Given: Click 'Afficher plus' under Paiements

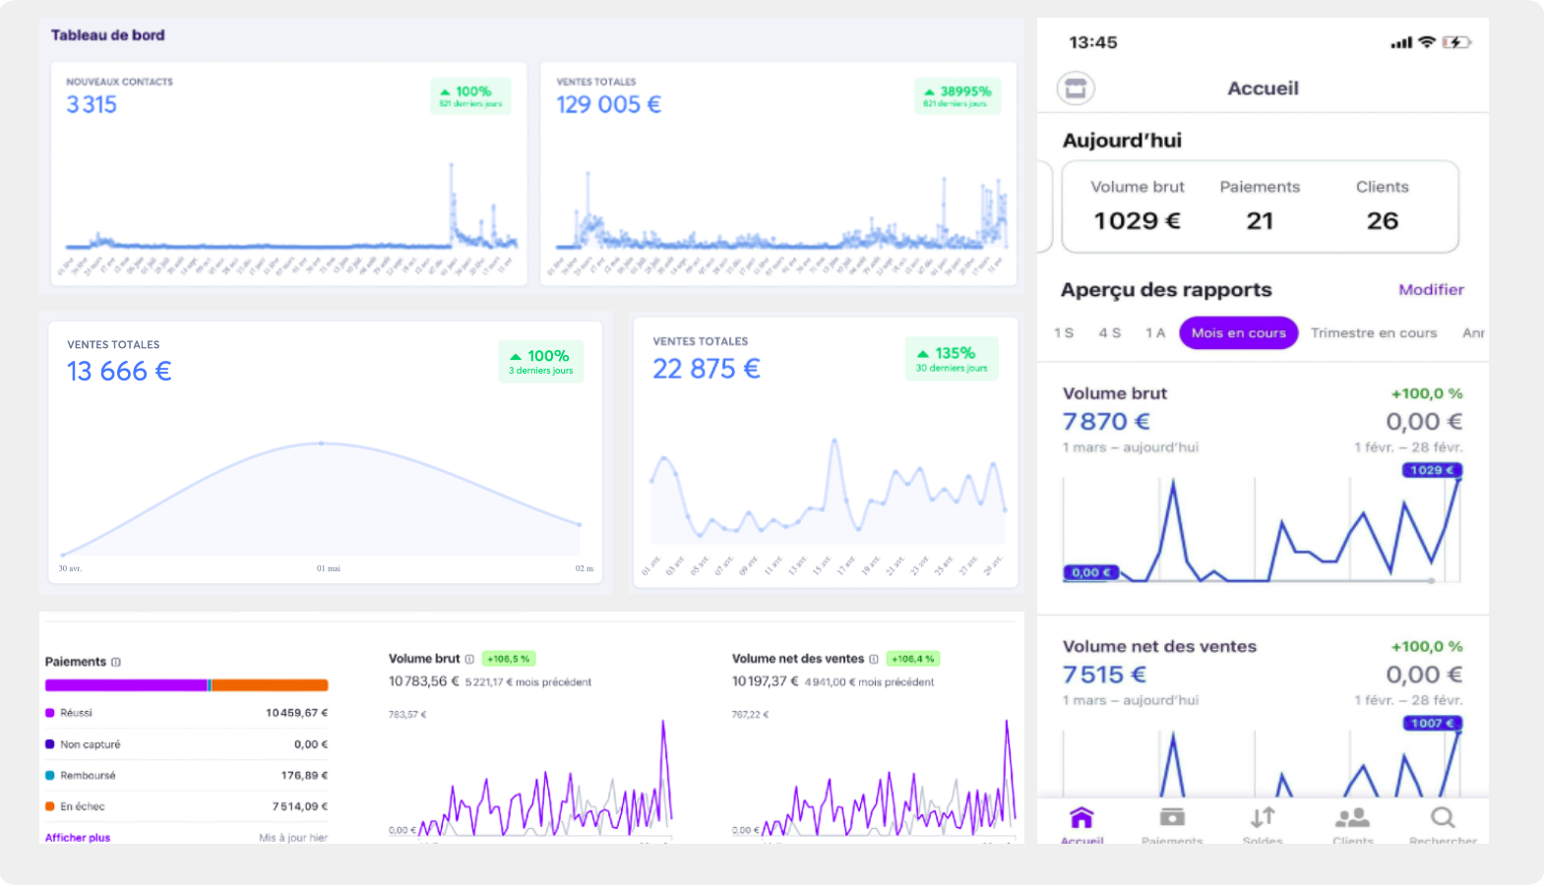Looking at the screenshot, I should coord(78,838).
